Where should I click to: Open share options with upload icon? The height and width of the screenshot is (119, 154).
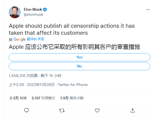tap(133, 110)
